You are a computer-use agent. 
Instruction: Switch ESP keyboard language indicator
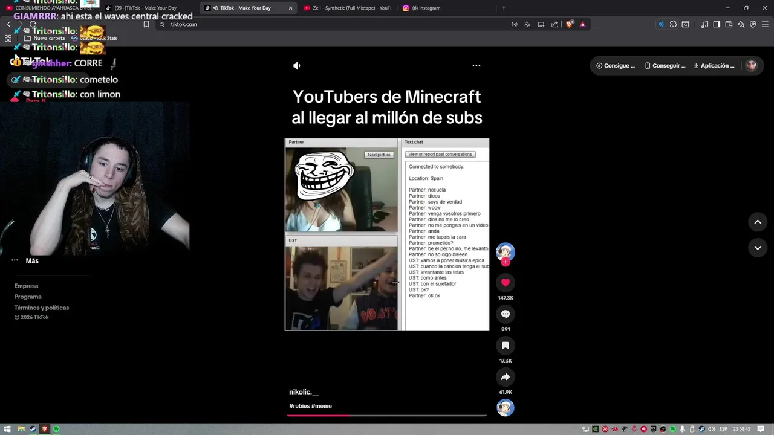coord(723,429)
